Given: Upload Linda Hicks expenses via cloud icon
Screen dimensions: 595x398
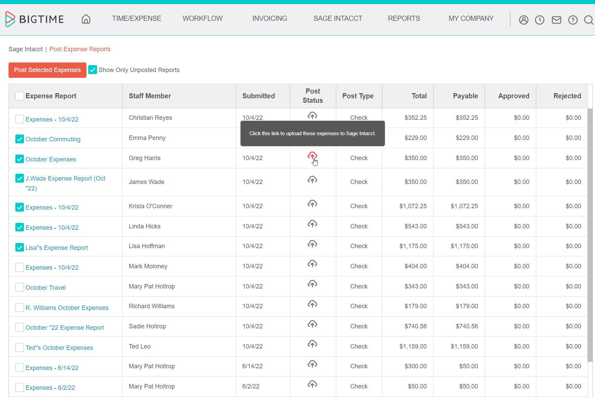Looking at the screenshot, I should (x=312, y=224).
